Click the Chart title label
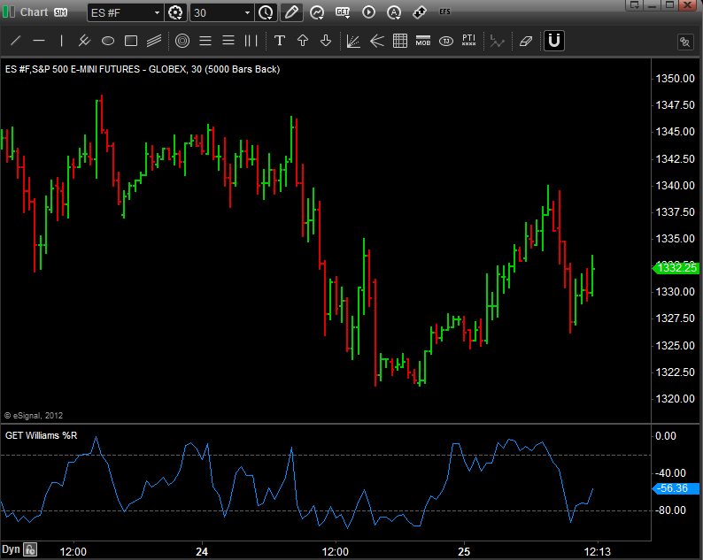Screen dimensions: 703x560 click(34, 12)
